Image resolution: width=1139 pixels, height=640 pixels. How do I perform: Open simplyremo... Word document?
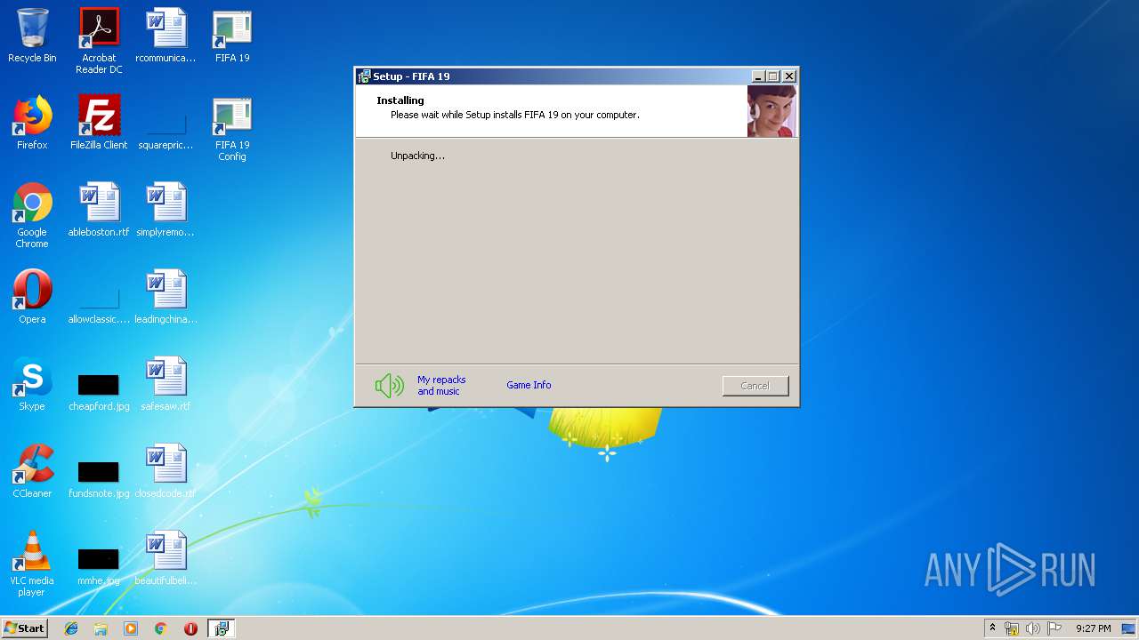[x=166, y=211]
